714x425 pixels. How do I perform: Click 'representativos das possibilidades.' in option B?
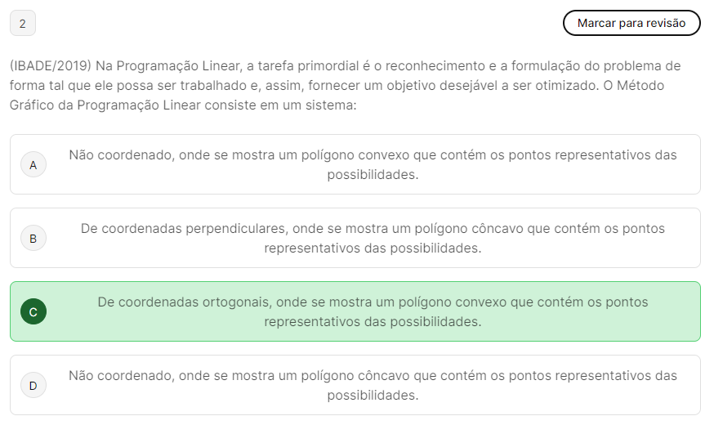pos(373,248)
